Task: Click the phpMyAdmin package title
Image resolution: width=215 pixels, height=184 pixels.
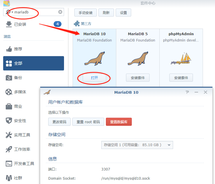Action: [x=181, y=34]
